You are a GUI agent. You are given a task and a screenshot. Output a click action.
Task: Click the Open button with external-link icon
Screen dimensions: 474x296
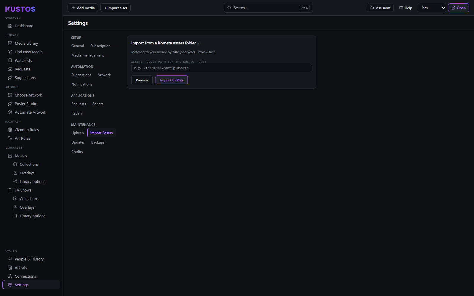click(x=458, y=8)
